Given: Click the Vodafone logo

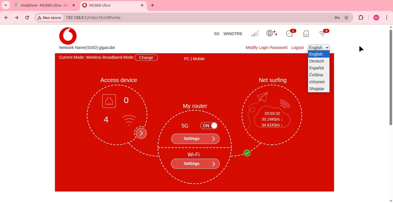Looking at the screenshot, I should 68,36.
